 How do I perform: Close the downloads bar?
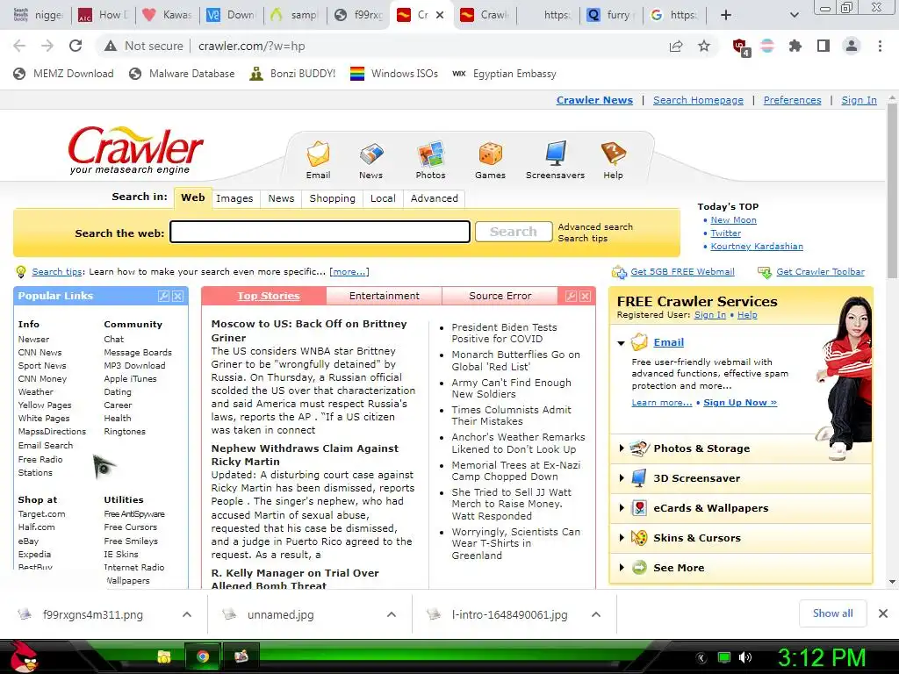883,613
